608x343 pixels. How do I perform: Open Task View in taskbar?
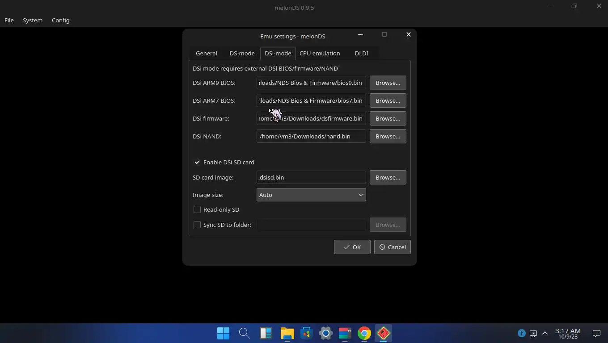266,333
